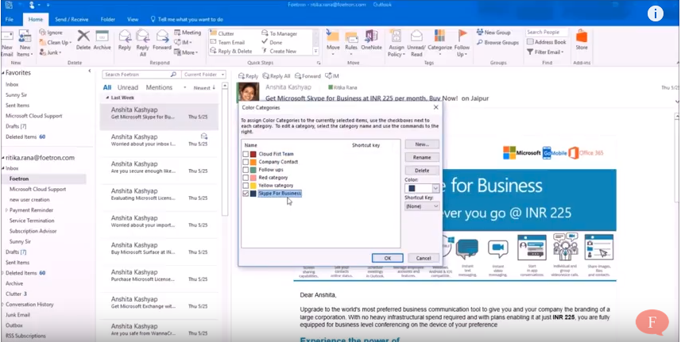Open the Rules dropdown

coord(351,43)
